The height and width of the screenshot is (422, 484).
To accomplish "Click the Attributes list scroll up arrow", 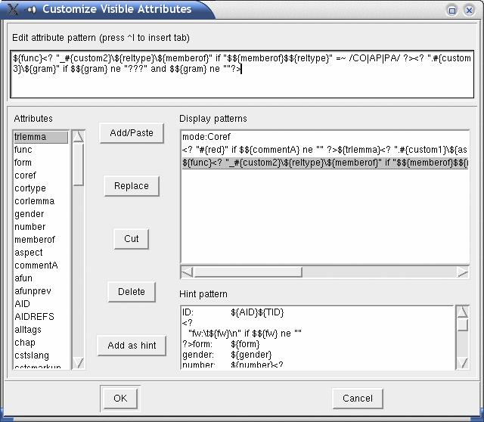I will [79, 136].
